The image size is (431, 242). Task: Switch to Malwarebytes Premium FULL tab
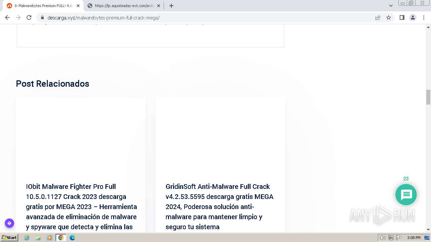(44, 6)
